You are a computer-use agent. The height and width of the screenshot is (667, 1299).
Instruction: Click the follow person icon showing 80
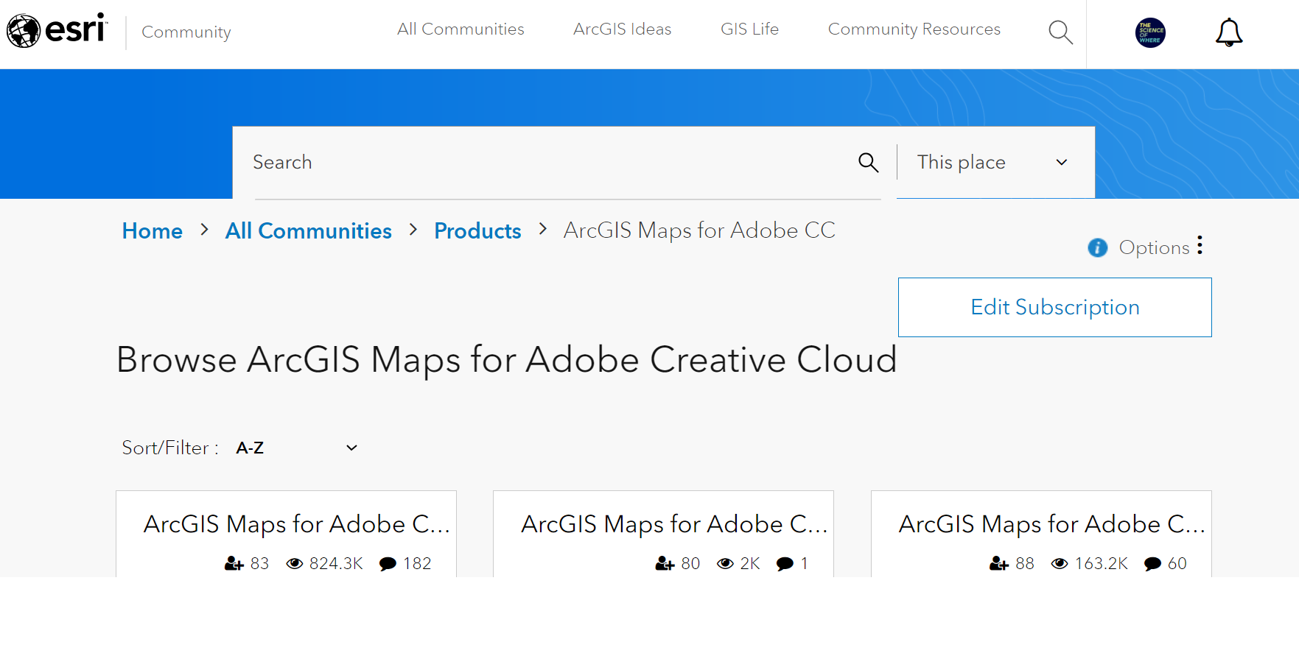pyautogui.click(x=665, y=563)
